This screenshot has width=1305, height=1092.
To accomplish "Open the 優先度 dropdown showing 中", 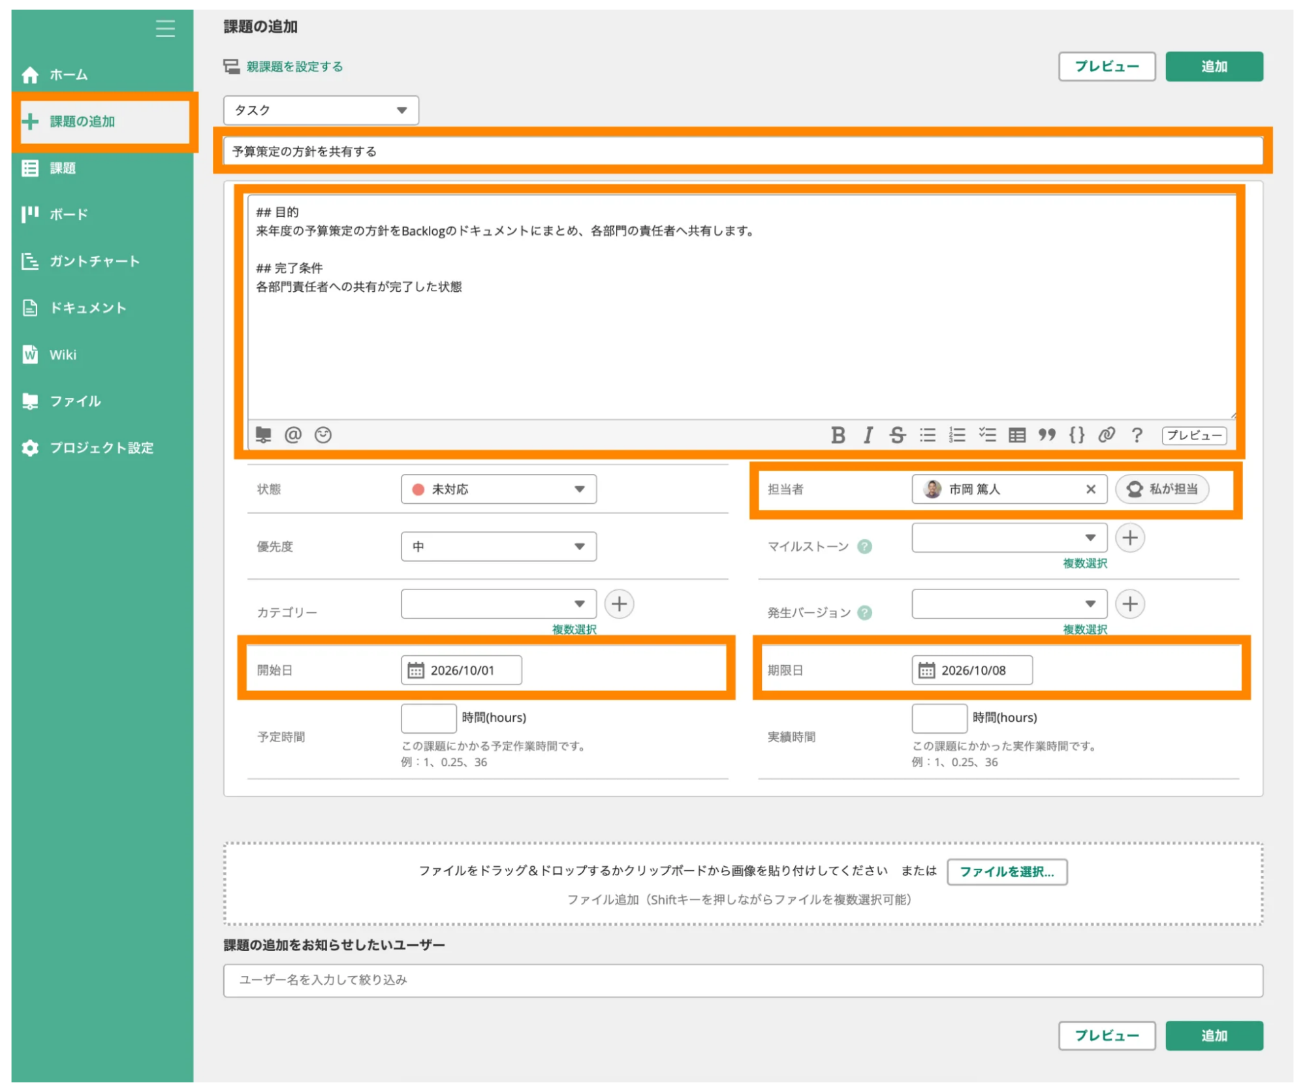I will coord(499,546).
